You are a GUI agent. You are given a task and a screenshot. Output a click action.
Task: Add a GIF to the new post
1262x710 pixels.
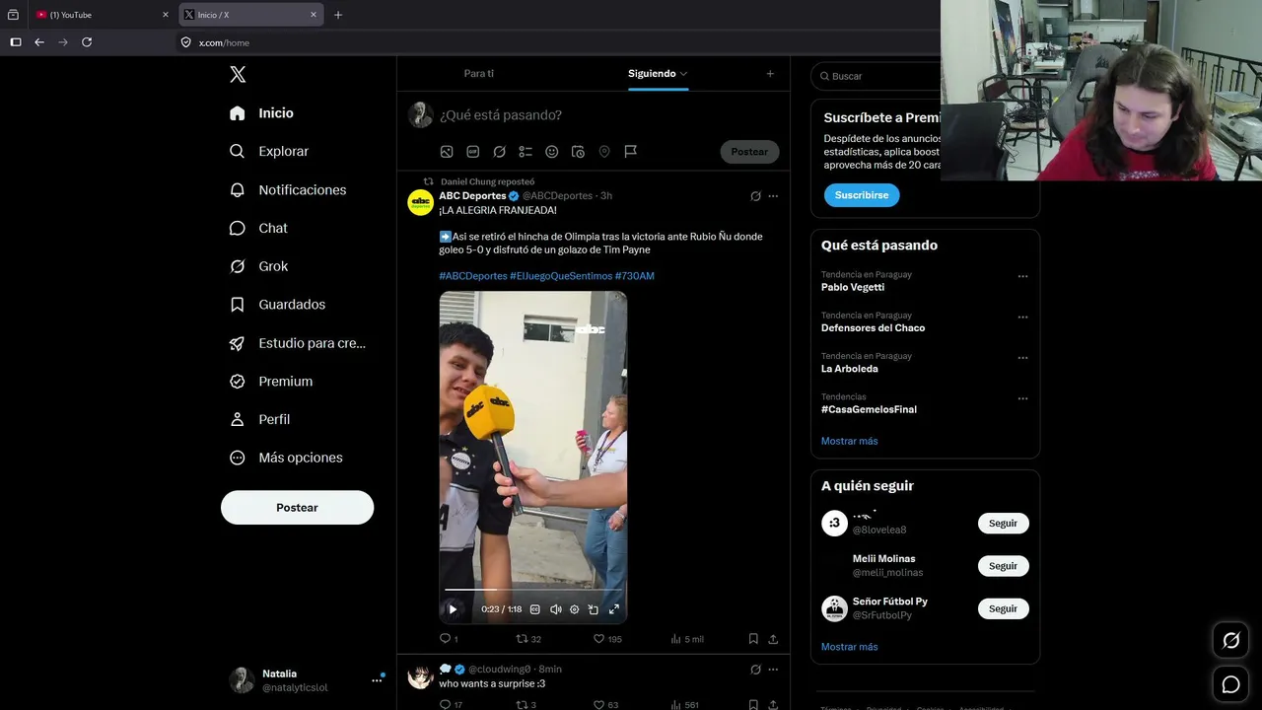click(x=473, y=152)
